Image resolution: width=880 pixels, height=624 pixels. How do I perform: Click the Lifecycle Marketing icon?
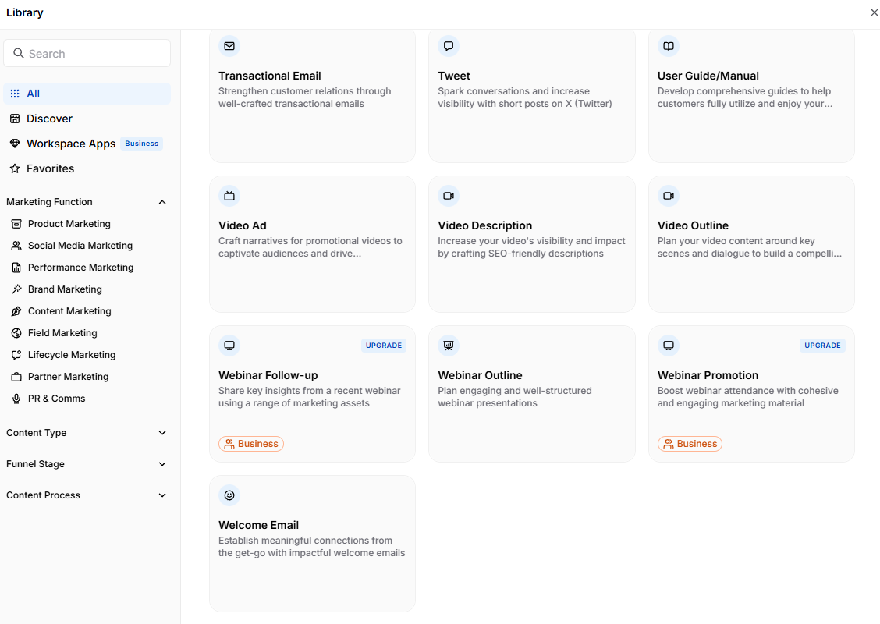[x=16, y=355]
